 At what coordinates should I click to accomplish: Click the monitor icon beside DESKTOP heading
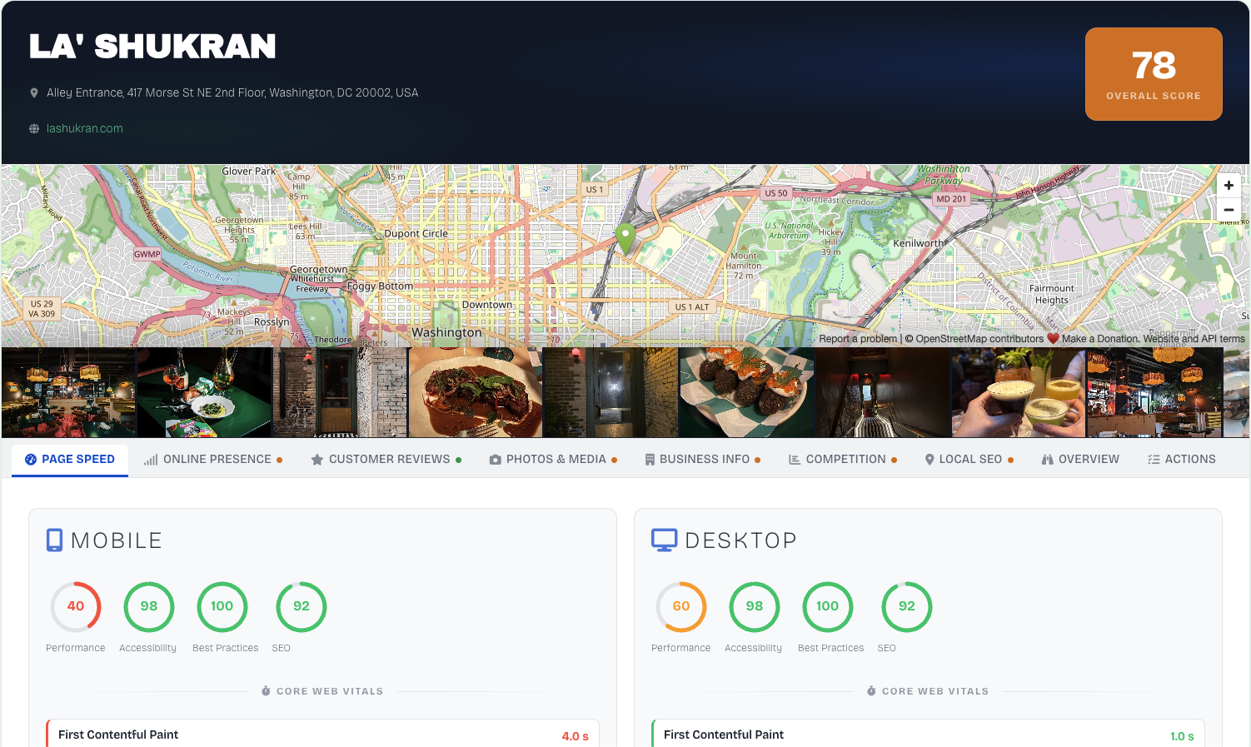[664, 540]
